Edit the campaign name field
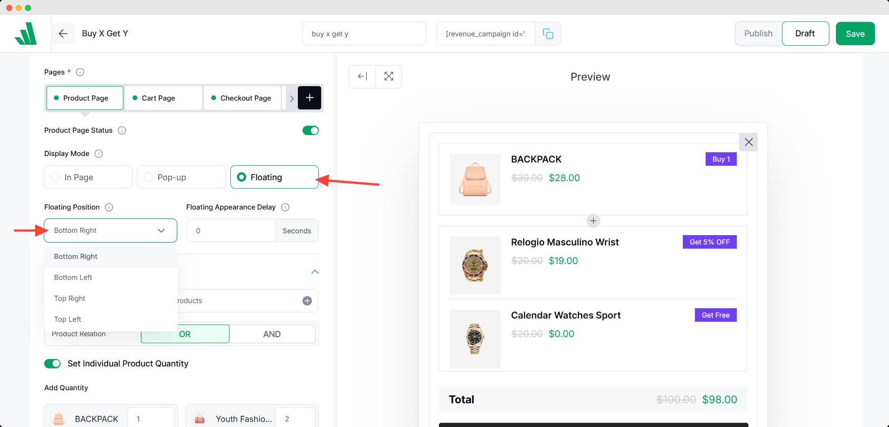 (x=364, y=34)
